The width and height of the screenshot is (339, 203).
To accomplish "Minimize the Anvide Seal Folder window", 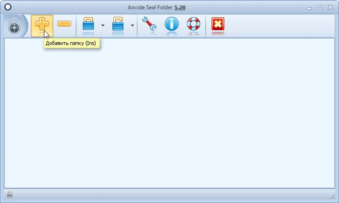I will click(309, 8).
